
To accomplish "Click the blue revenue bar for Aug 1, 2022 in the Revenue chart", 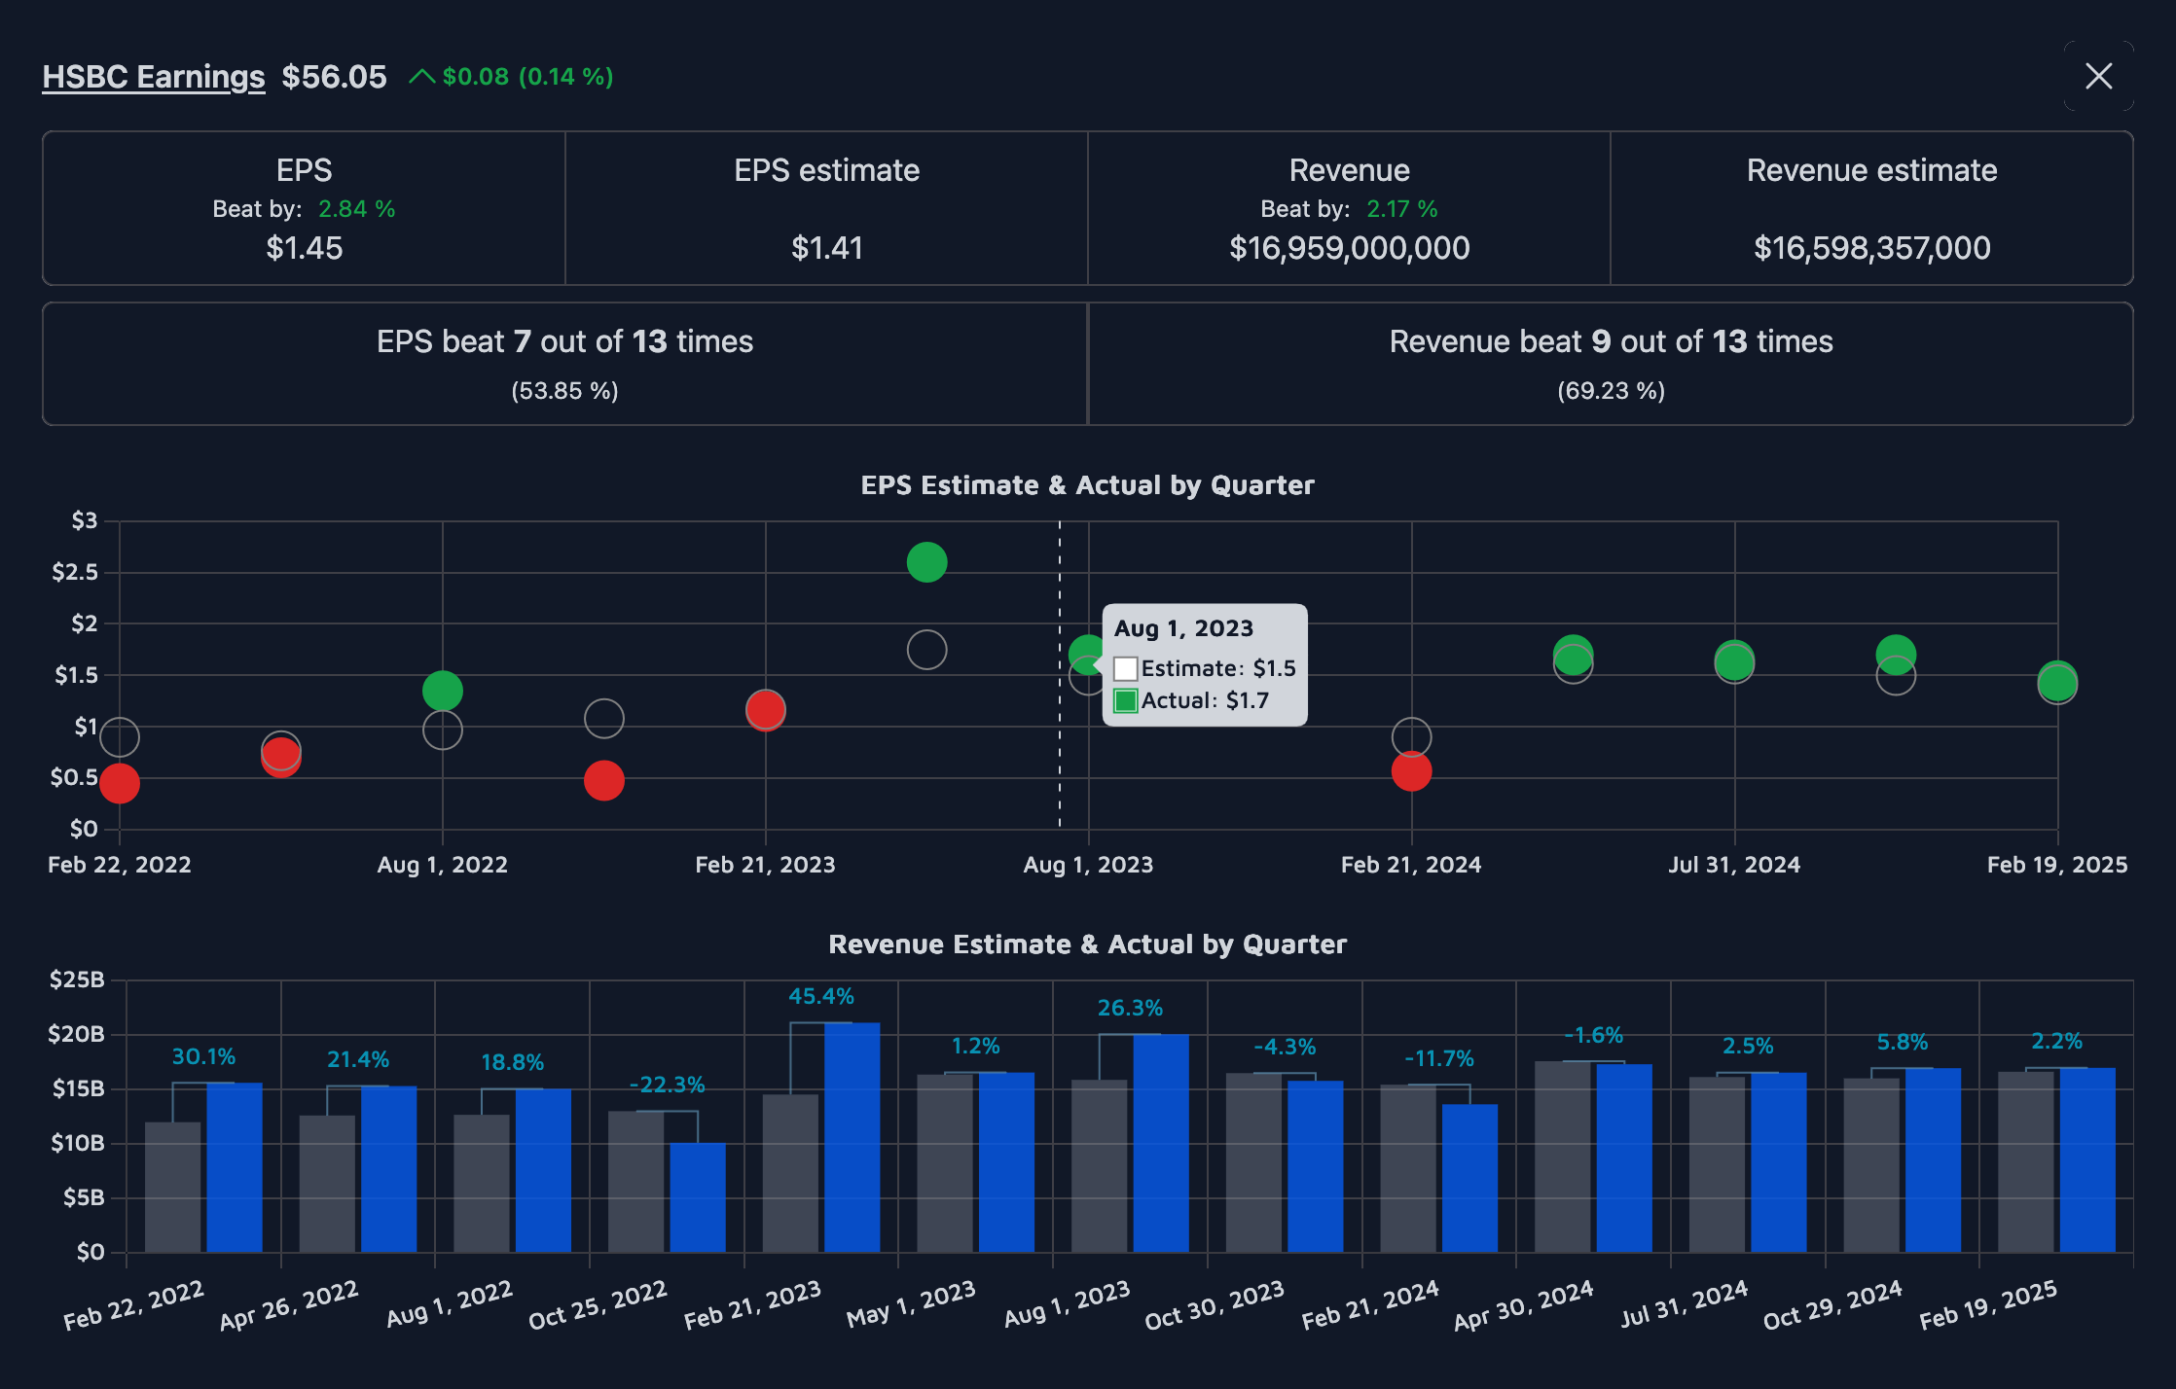I will point(543,1170).
